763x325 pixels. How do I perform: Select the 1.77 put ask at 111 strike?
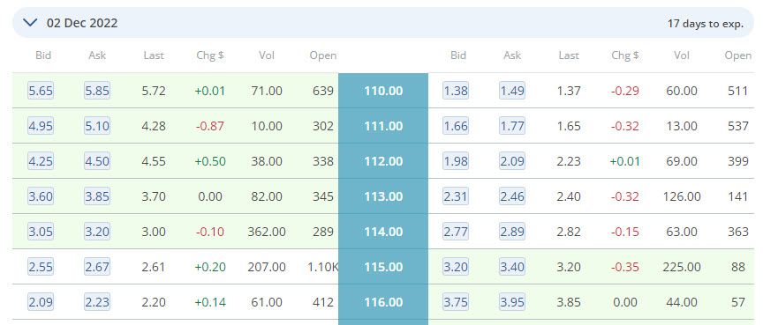tap(512, 126)
